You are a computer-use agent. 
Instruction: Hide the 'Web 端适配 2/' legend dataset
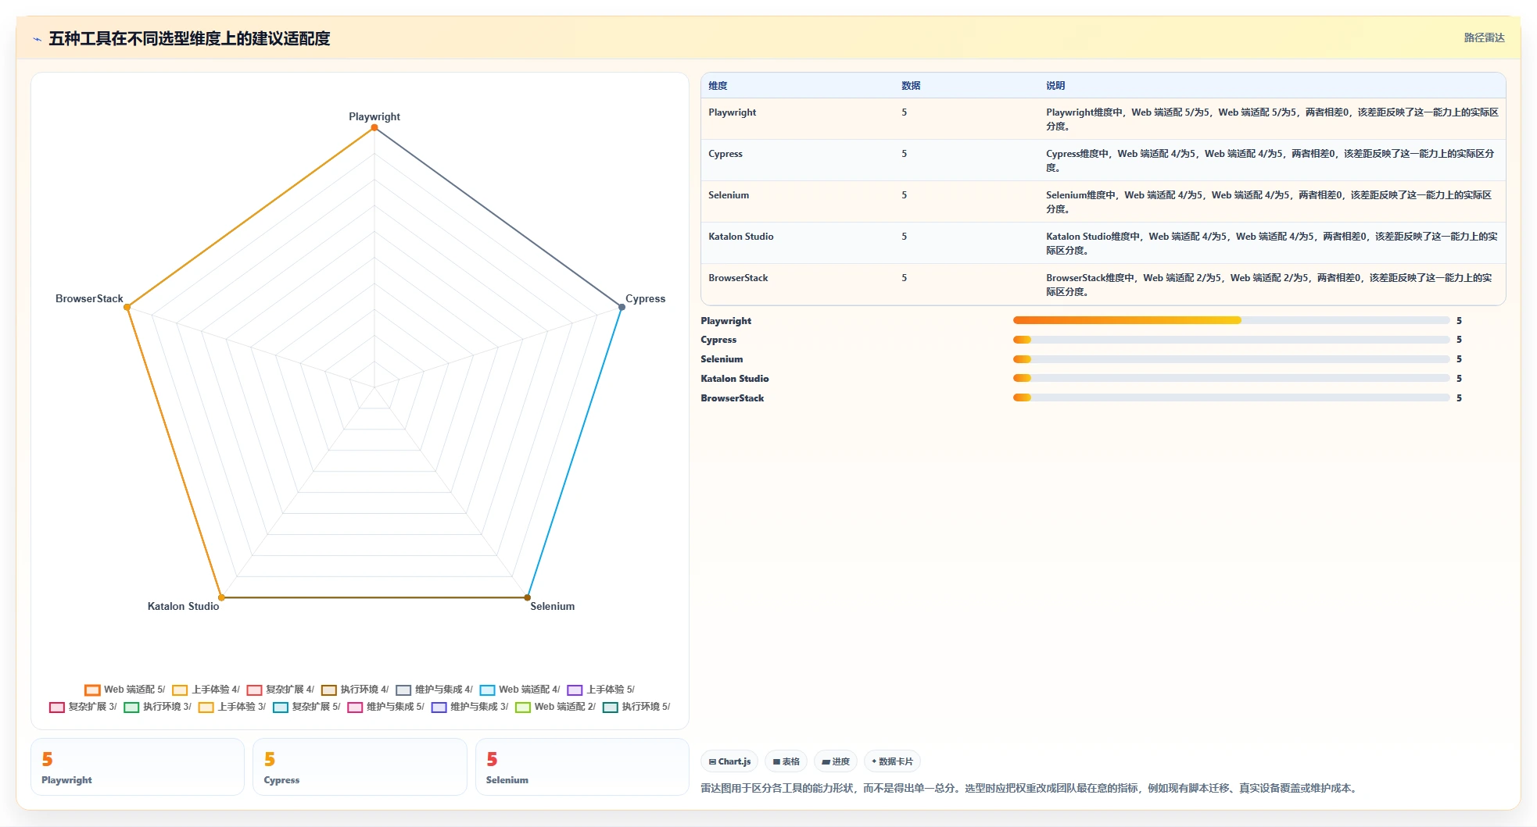point(556,707)
